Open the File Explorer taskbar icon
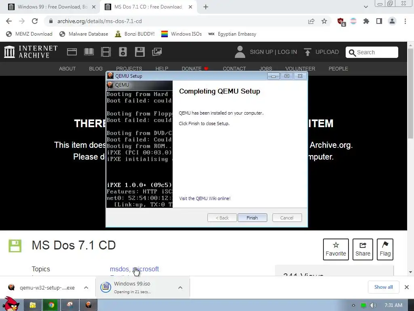This screenshot has width=414, height=311. click(x=33, y=305)
